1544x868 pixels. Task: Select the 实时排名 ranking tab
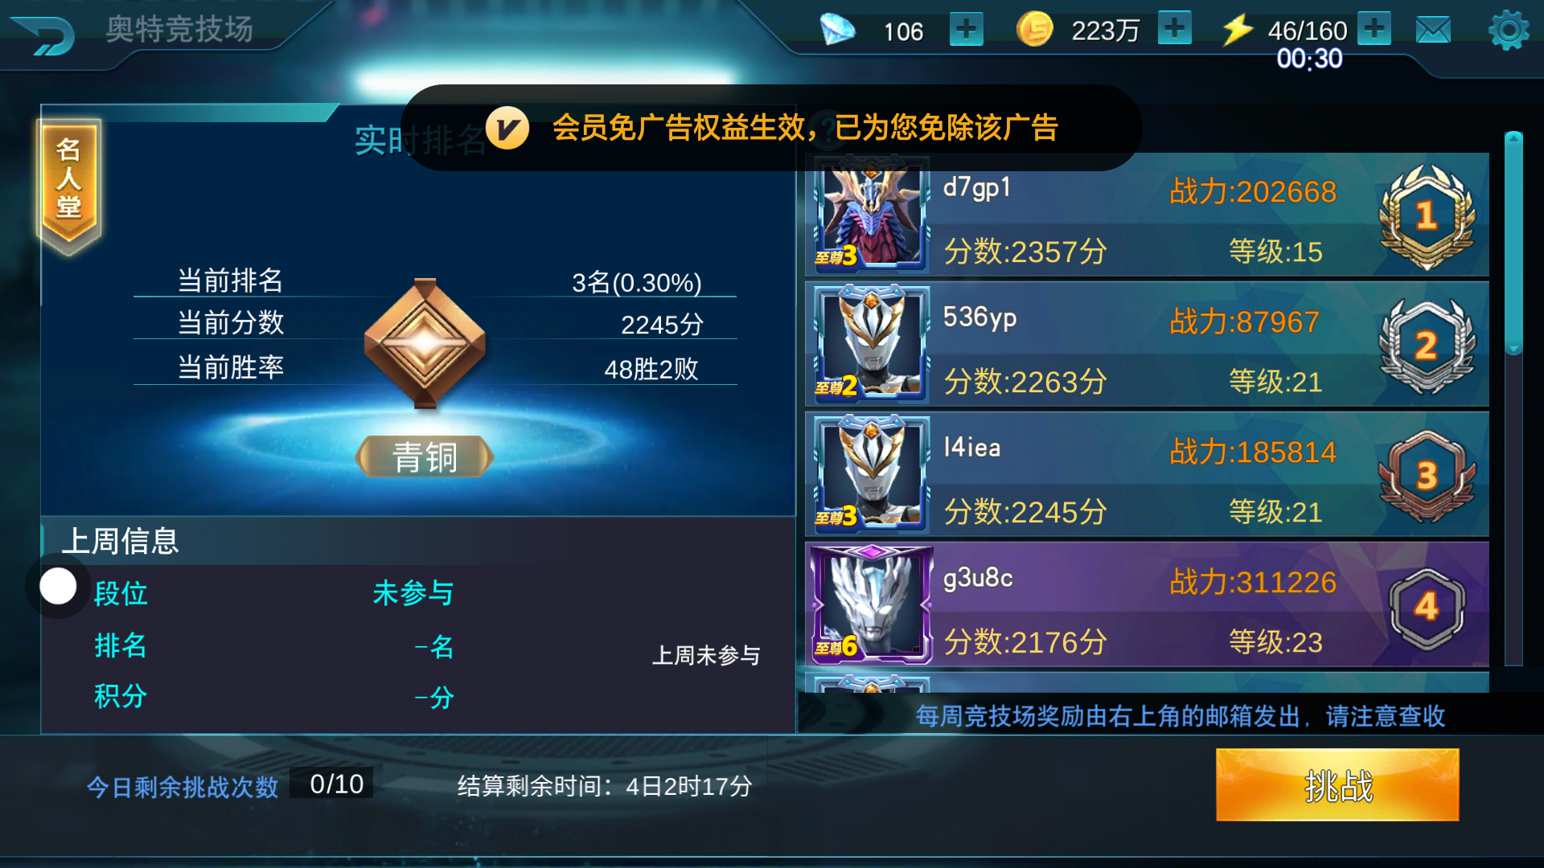coord(418,141)
